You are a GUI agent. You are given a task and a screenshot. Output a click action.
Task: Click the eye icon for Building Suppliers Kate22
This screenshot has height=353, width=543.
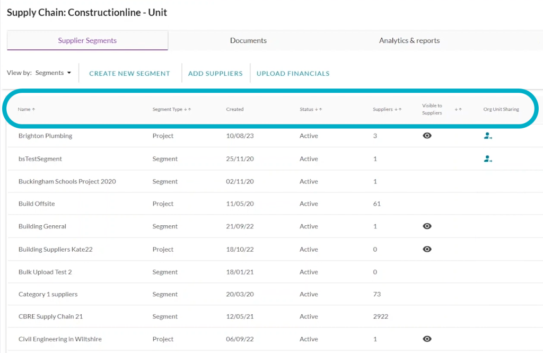tap(427, 249)
